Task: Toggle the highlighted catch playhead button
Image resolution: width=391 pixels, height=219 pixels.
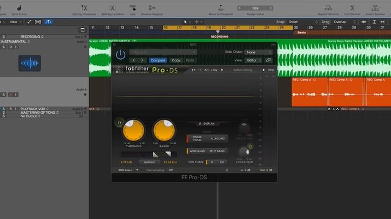Action: 48,22
